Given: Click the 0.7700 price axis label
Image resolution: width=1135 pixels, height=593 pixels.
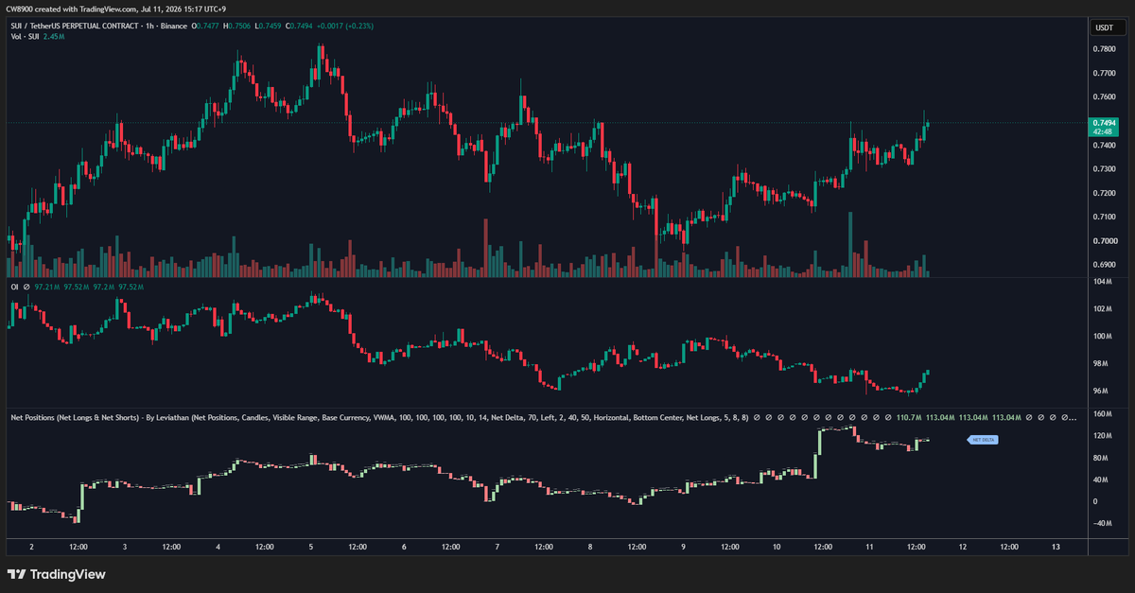Looking at the screenshot, I should click(x=1103, y=73).
